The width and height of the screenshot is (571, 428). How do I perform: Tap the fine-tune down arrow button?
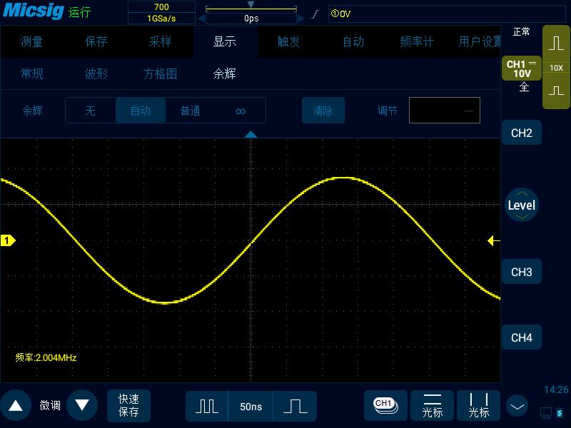coord(82,405)
